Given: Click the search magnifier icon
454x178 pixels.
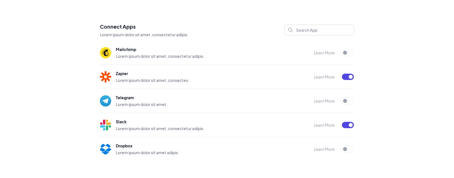Looking at the screenshot, I should pos(291,30).
